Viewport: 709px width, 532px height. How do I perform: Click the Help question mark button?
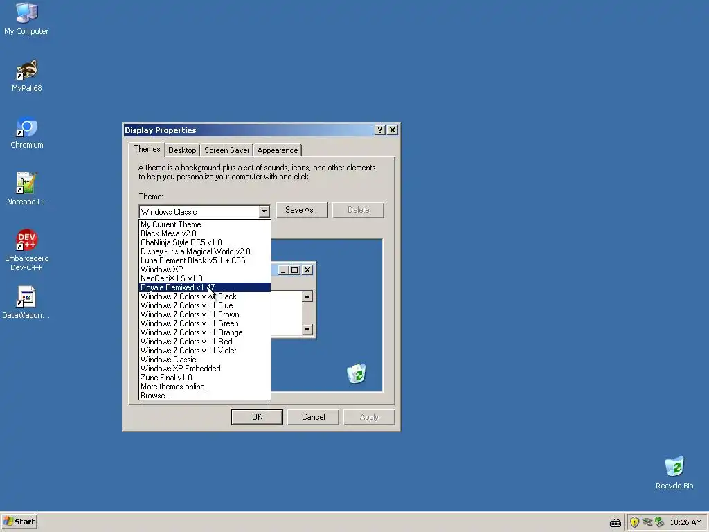click(380, 130)
